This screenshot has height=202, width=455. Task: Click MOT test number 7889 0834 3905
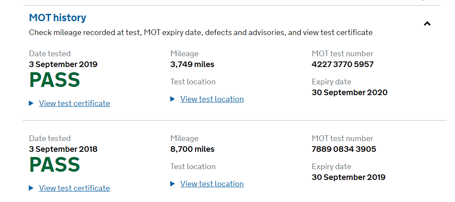344,149
